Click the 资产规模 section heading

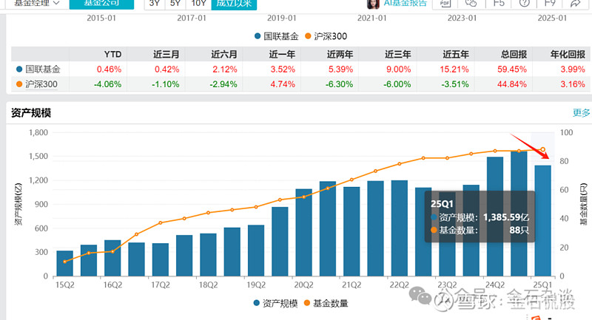(31, 112)
